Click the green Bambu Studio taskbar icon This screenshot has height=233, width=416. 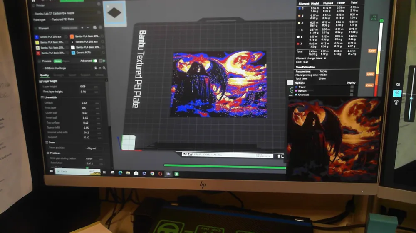click(x=176, y=174)
